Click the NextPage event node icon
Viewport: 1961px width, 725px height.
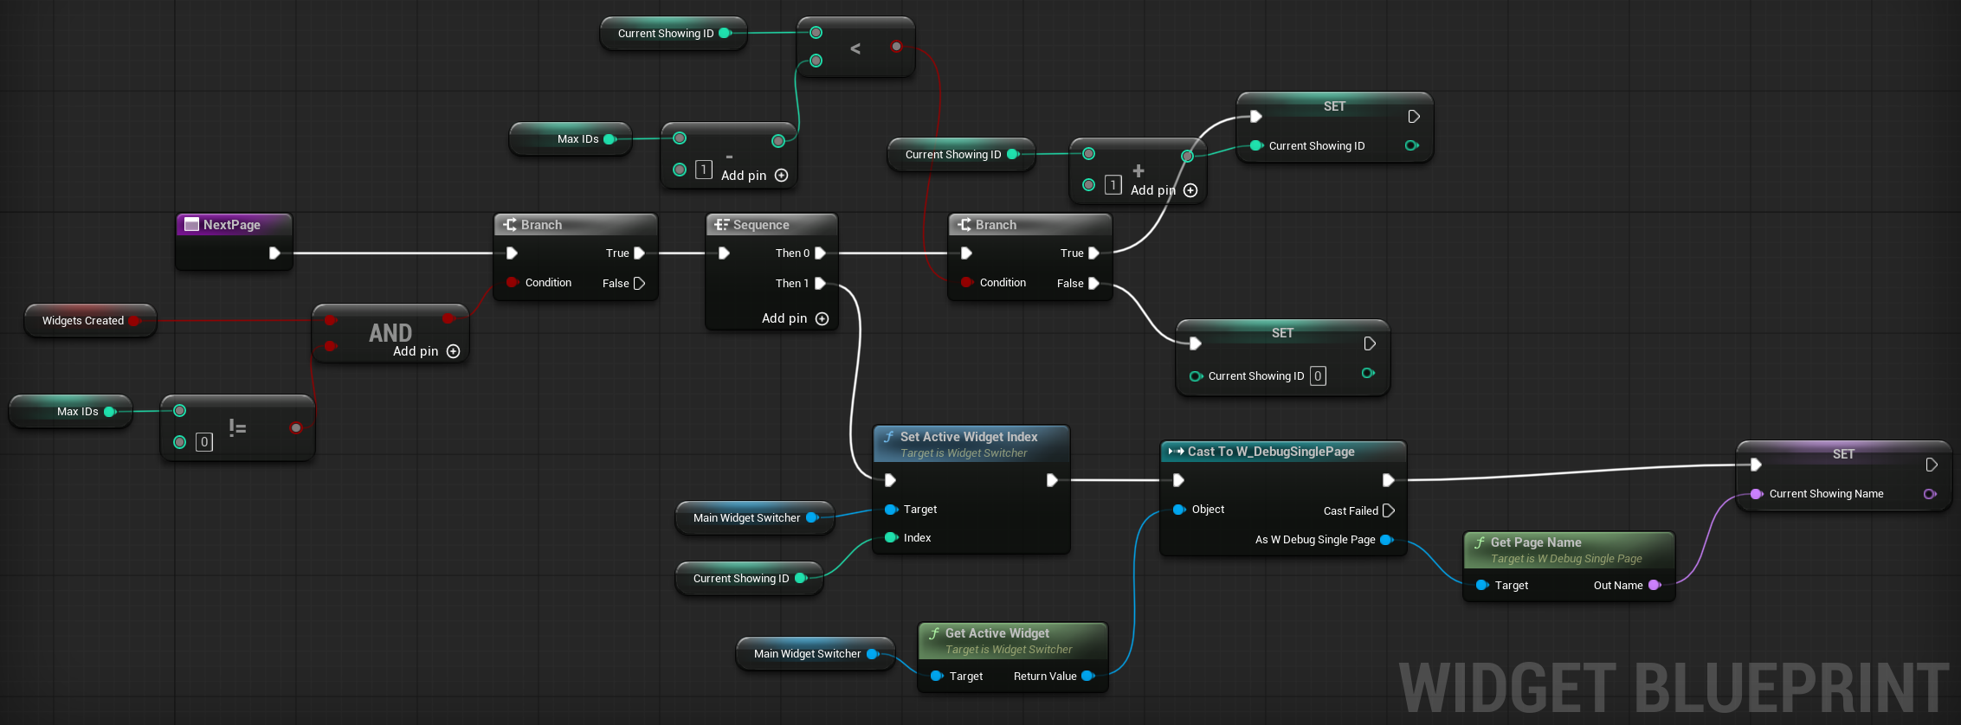(192, 225)
